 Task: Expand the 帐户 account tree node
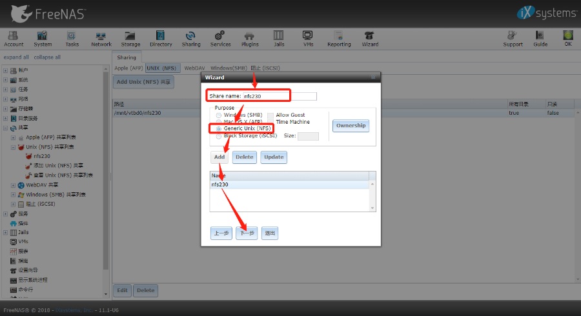click(5, 70)
